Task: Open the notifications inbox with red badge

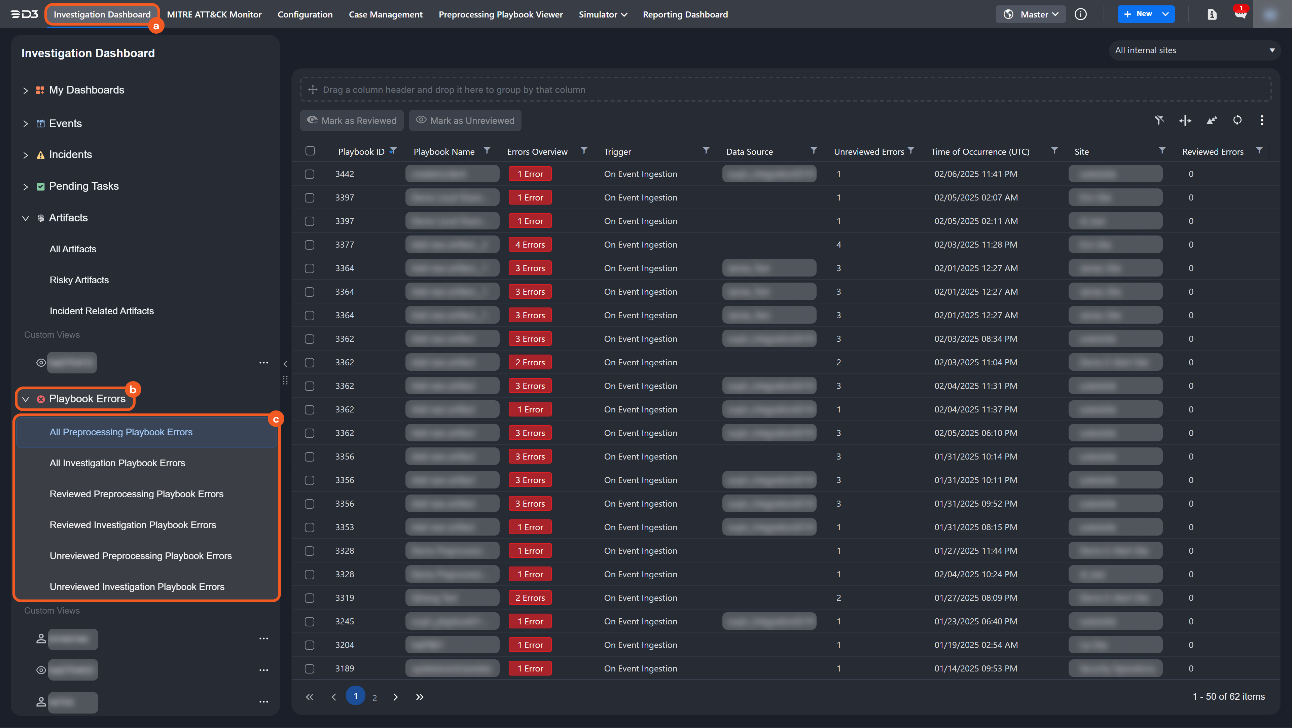Action: pyautogui.click(x=1240, y=14)
